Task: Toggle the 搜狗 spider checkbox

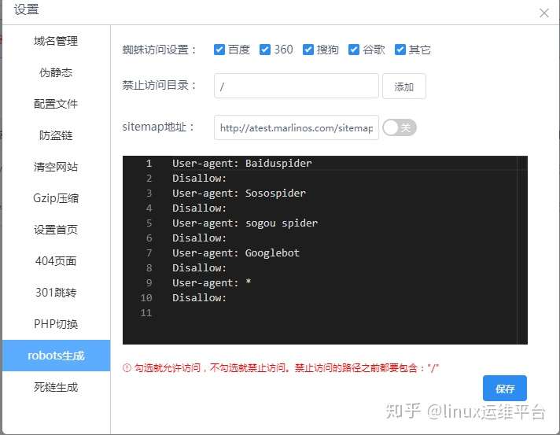Action: (x=308, y=50)
